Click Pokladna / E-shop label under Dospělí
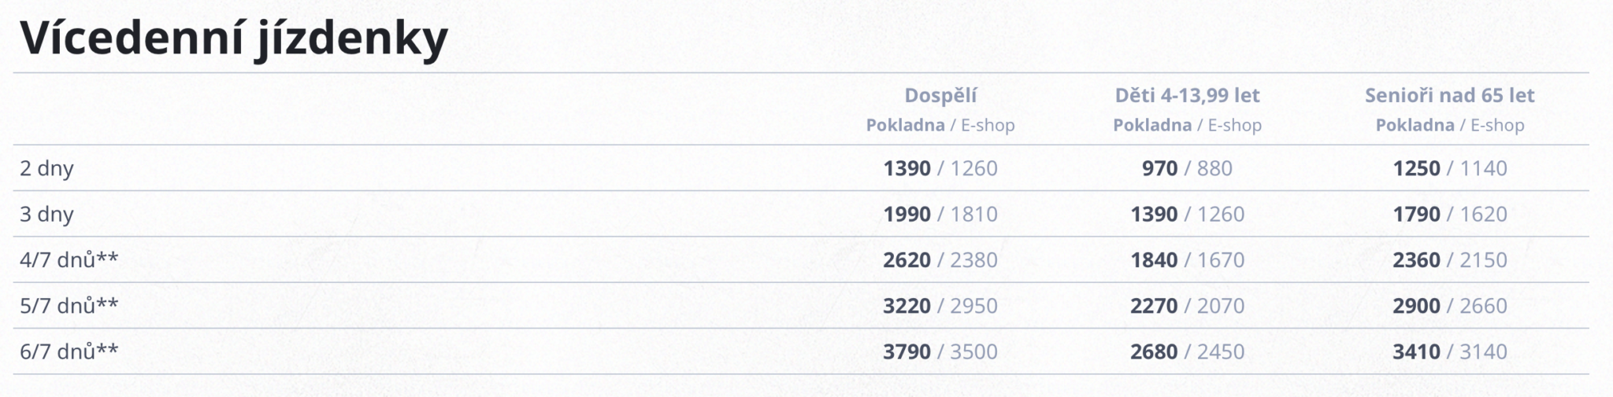The width and height of the screenshot is (1613, 397). click(940, 125)
